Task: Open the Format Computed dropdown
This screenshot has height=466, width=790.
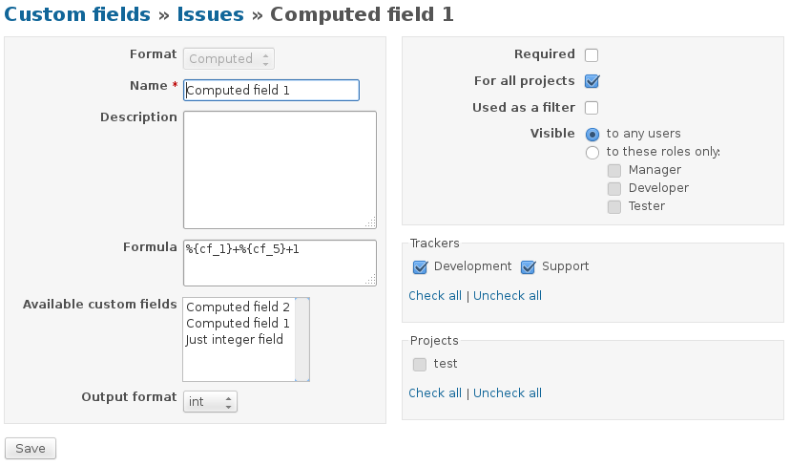Action: point(228,59)
